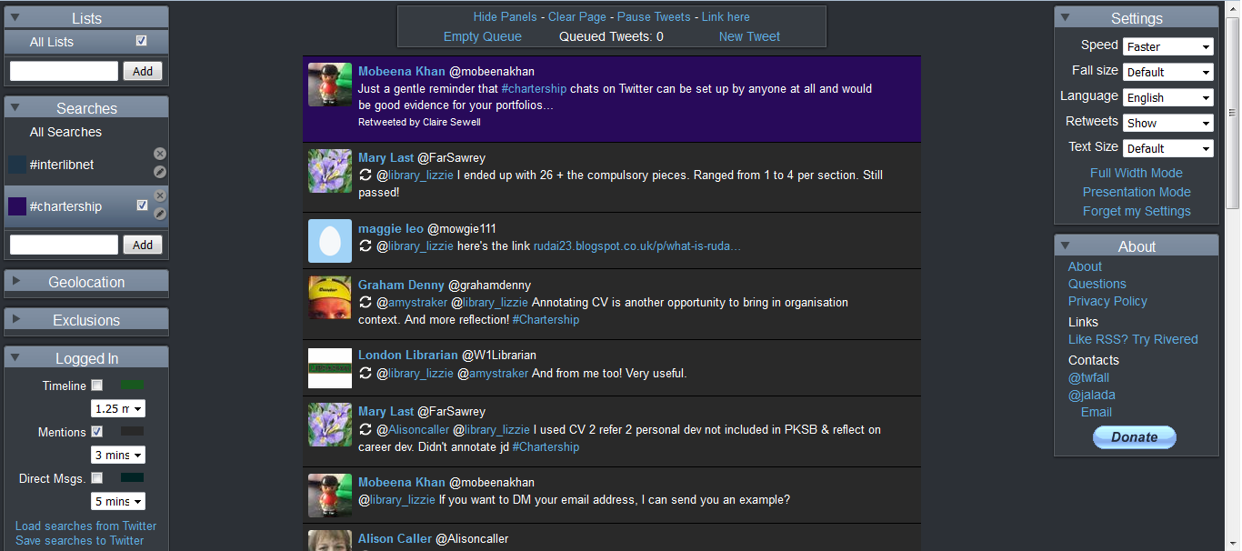Click the #chartership purple color swatch
The image size is (1242, 551).
tap(17, 206)
